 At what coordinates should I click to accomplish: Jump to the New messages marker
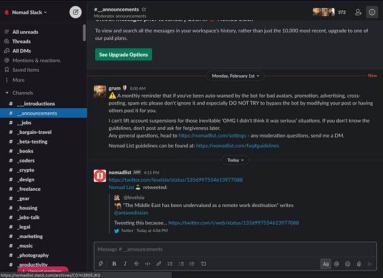click(x=373, y=76)
